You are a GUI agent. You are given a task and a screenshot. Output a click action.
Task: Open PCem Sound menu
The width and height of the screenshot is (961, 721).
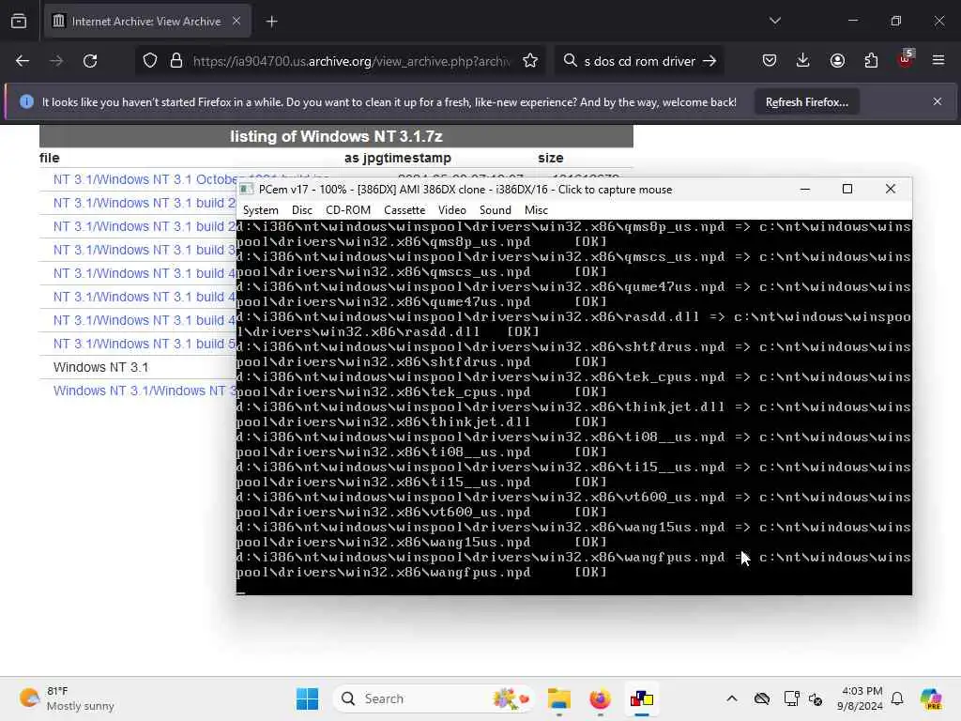(x=496, y=210)
